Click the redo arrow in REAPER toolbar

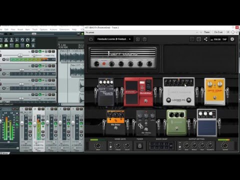[x=27, y=40]
